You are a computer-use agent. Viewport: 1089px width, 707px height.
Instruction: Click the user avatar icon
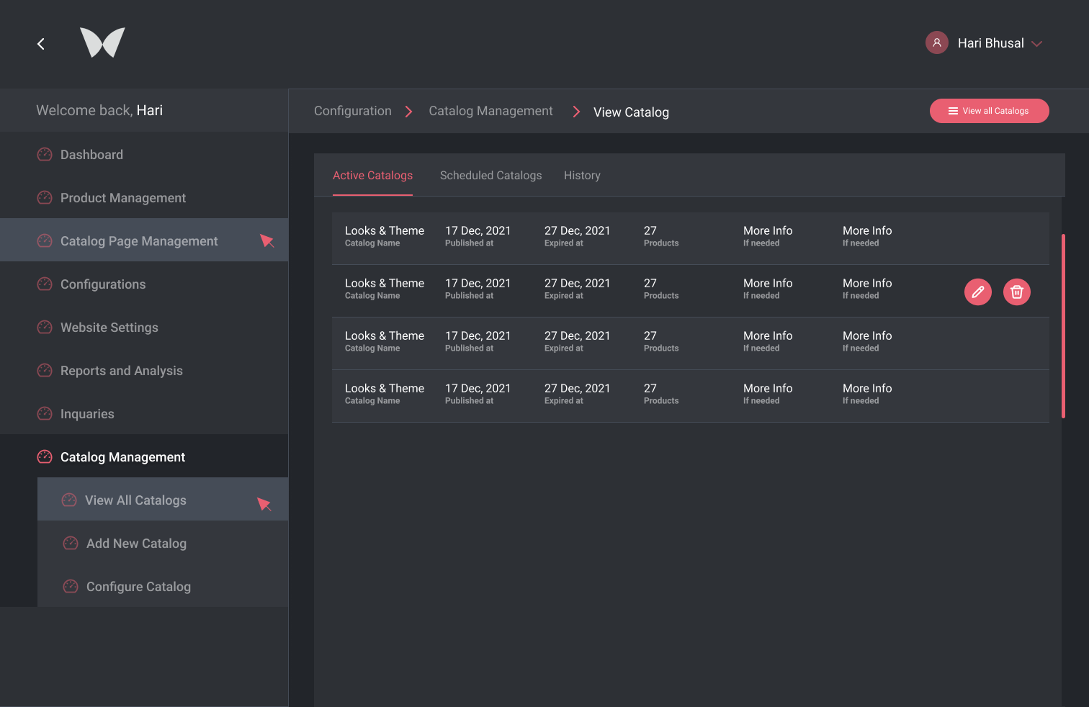(936, 43)
